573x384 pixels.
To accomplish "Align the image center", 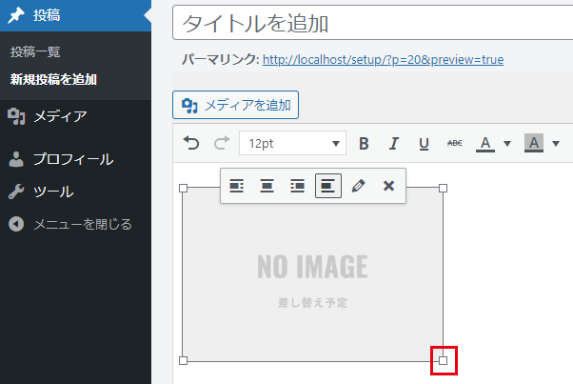I will tap(267, 186).
